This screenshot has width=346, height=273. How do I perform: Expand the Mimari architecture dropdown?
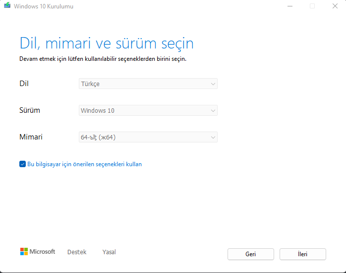click(x=148, y=137)
